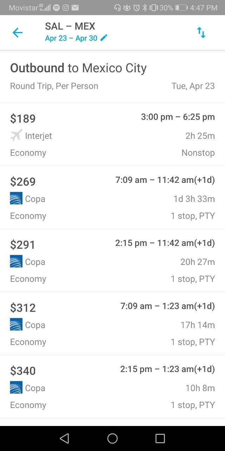Tap Copa logo on $269 flight
The width and height of the screenshot is (225, 451).
click(16, 198)
